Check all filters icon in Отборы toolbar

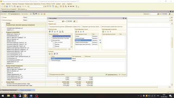pyautogui.click(x=54, y=54)
